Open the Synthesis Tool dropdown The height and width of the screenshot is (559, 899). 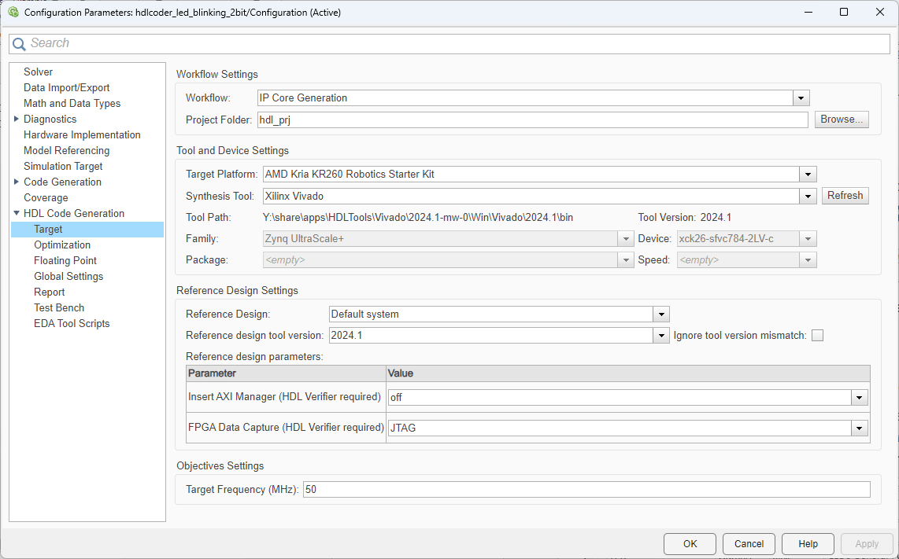808,196
